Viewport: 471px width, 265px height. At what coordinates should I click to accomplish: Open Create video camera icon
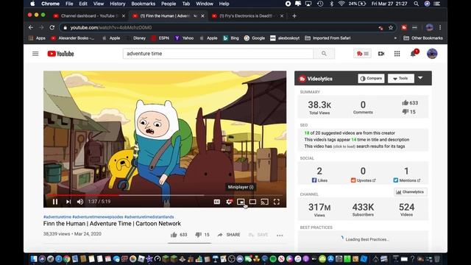tap(381, 54)
